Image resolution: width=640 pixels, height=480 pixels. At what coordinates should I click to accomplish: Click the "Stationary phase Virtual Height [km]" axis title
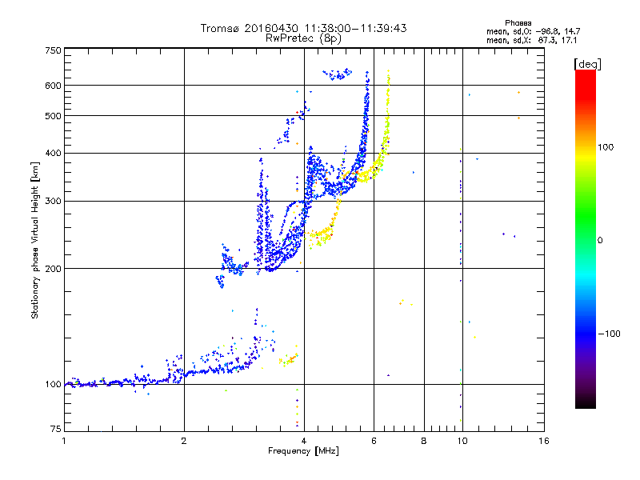click(x=35, y=241)
